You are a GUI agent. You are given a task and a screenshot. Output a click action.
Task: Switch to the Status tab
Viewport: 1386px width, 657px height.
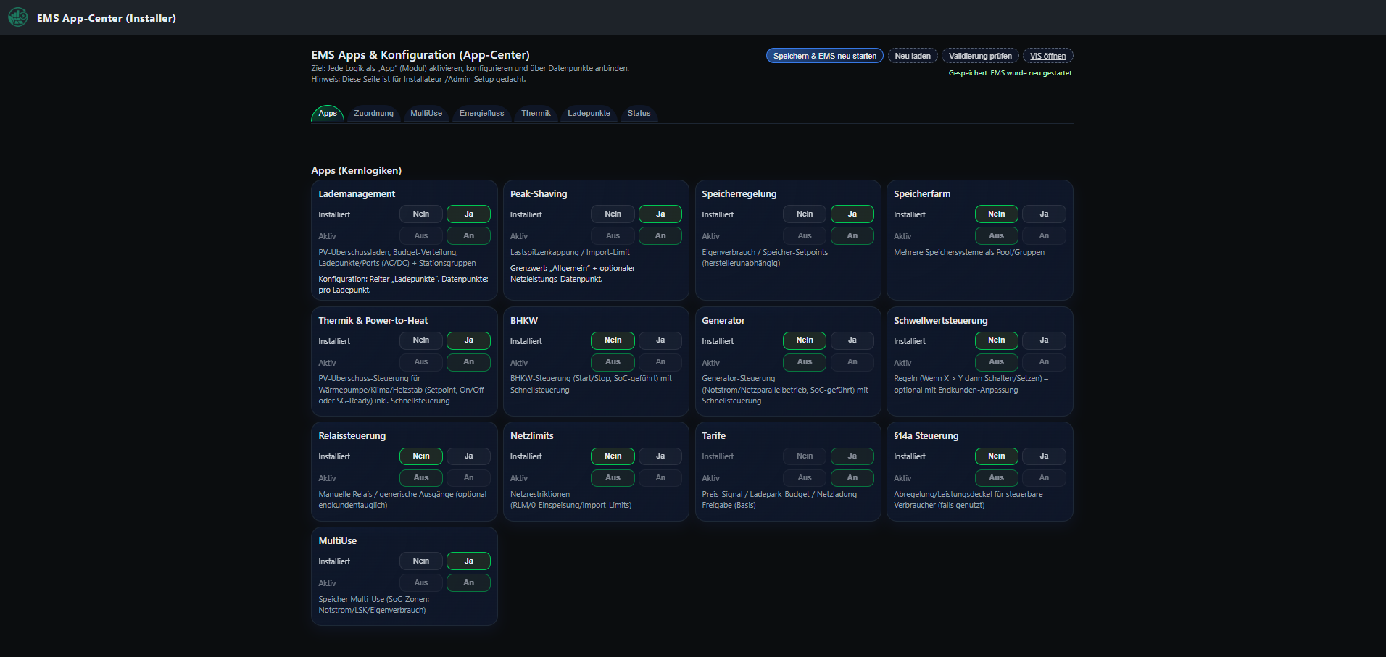pos(639,114)
